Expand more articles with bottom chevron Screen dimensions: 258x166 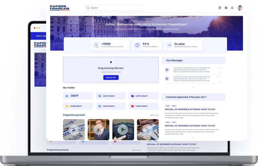pos(193,137)
